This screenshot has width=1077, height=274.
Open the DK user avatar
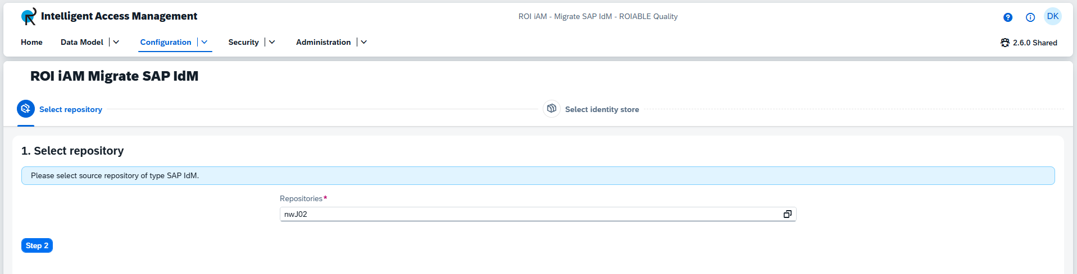click(x=1053, y=16)
